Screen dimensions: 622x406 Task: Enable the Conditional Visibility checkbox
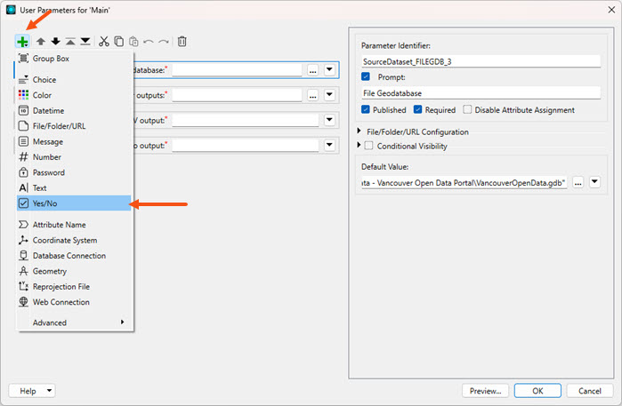click(x=369, y=146)
